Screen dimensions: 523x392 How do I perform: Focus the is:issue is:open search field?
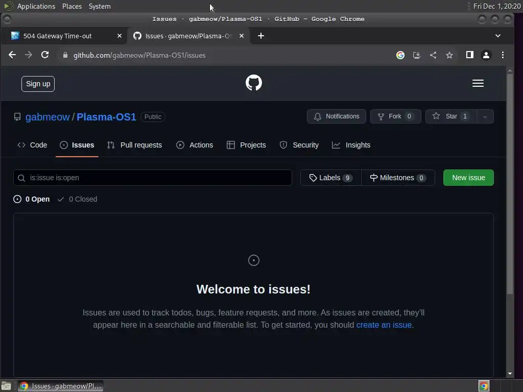tap(153, 178)
